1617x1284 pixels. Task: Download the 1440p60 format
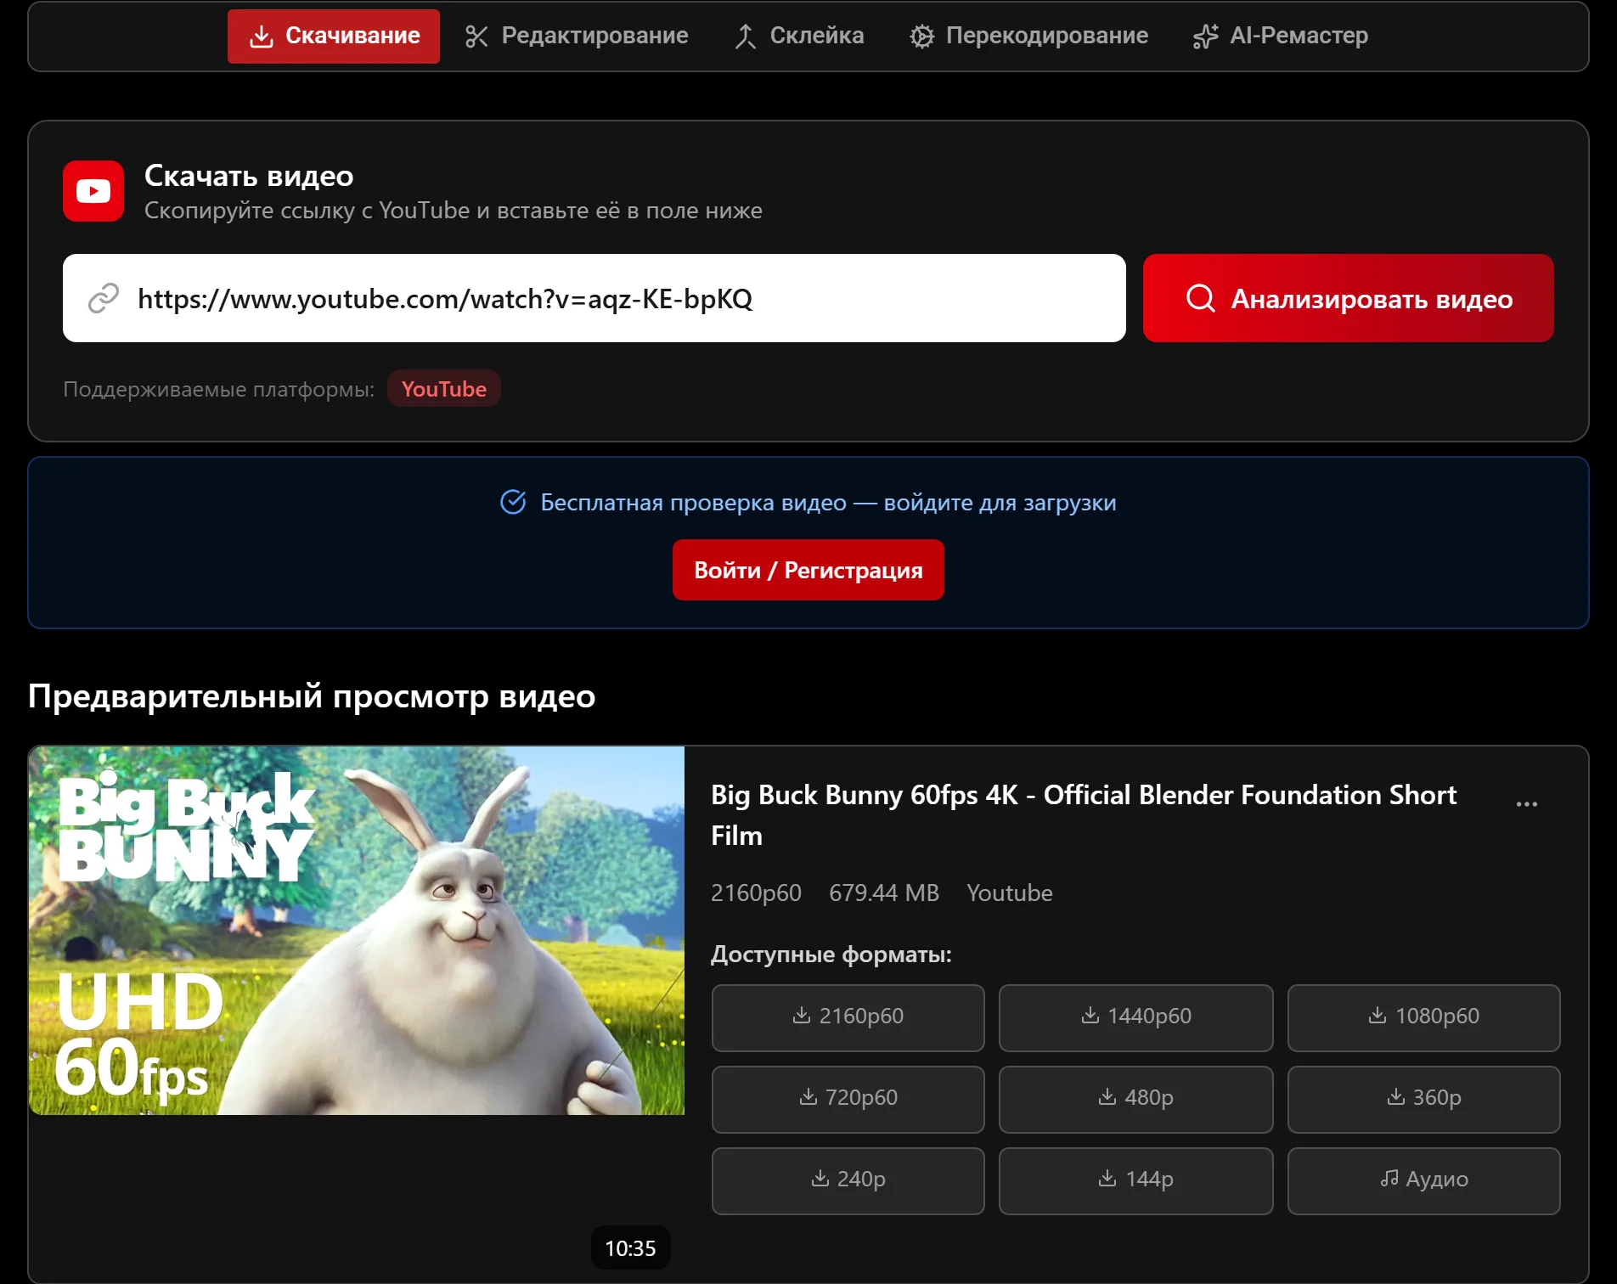(1136, 1017)
